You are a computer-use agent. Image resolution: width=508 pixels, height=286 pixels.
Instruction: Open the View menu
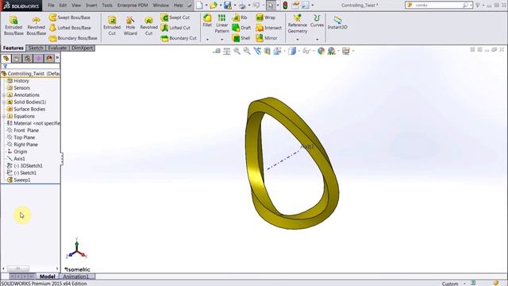click(x=76, y=6)
